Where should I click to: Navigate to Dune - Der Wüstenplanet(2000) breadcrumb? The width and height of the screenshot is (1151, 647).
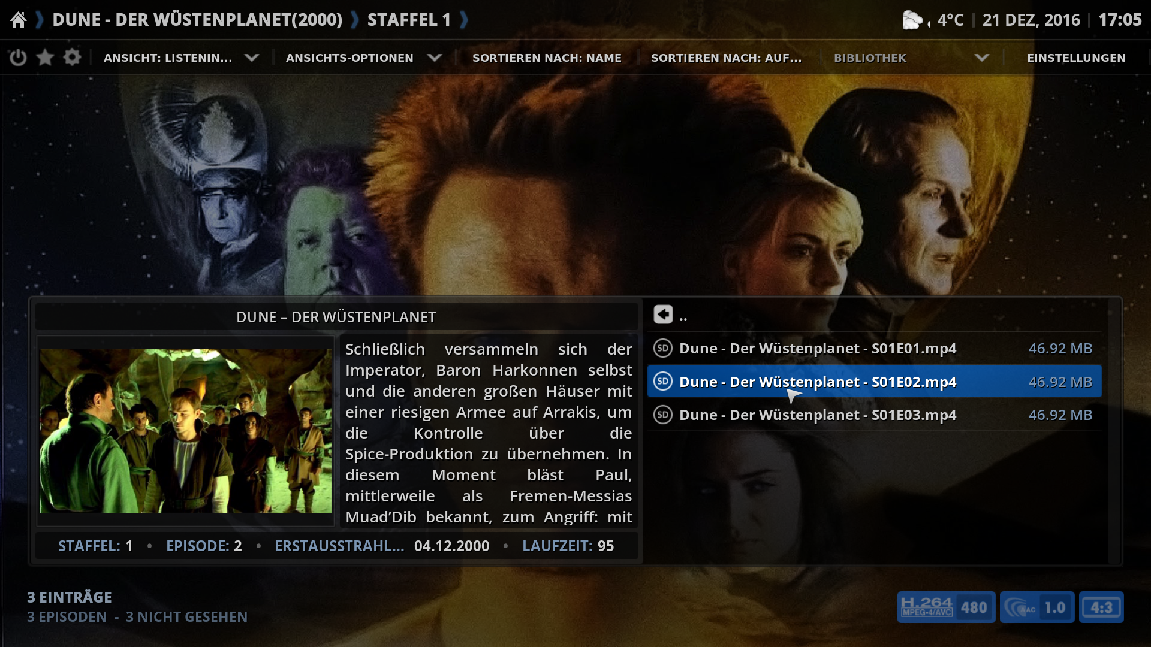[197, 20]
